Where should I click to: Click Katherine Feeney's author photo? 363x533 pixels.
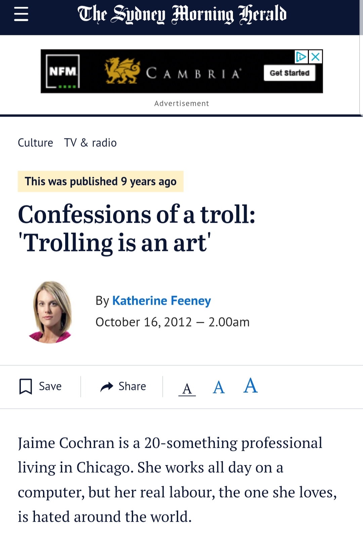click(x=50, y=312)
